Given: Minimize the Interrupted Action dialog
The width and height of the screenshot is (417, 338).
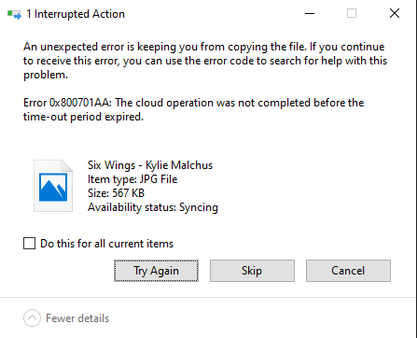Looking at the screenshot, I should pyautogui.click(x=310, y=13).
